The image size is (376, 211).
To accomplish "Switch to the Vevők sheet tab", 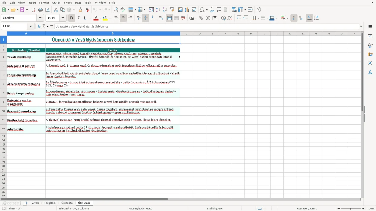I will click(35, 203).
